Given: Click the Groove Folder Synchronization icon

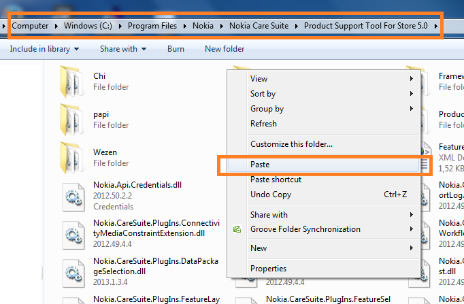Looking at the screenshot, I should (x=237, y=229).
